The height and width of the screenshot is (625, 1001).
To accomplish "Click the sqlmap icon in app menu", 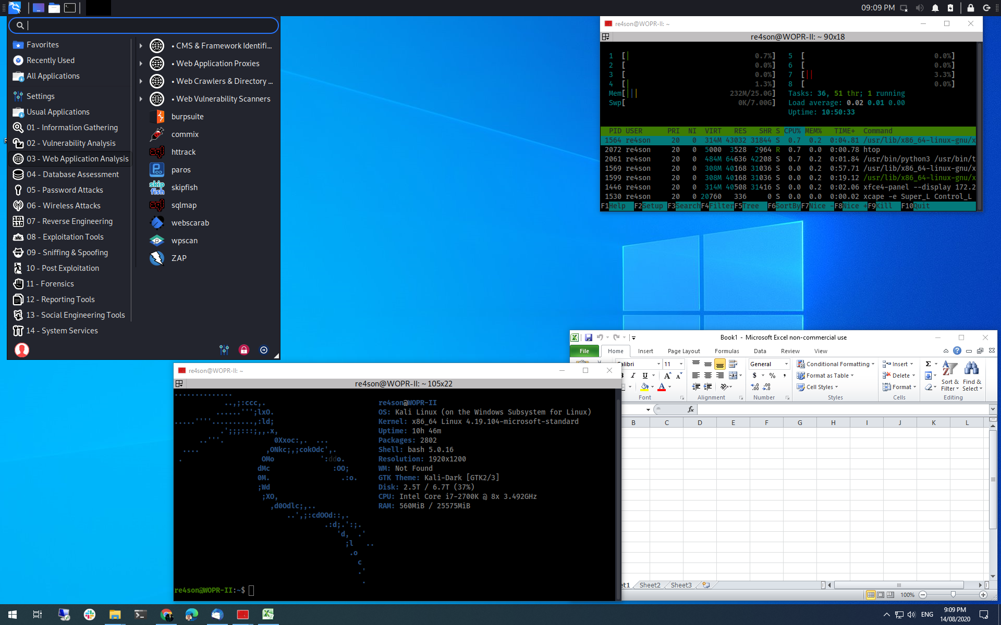I will point(156,205).
